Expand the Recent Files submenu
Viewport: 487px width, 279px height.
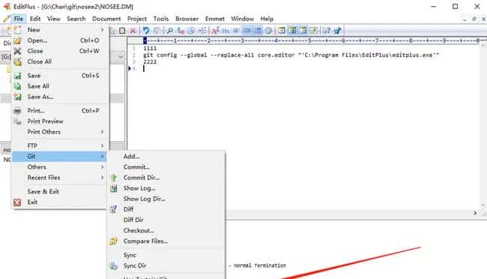59,178
